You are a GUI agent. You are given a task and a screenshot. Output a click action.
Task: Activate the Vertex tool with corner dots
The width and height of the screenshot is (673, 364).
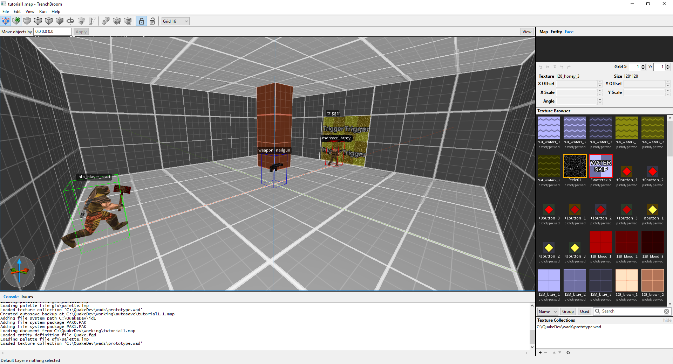click(38, 21)
